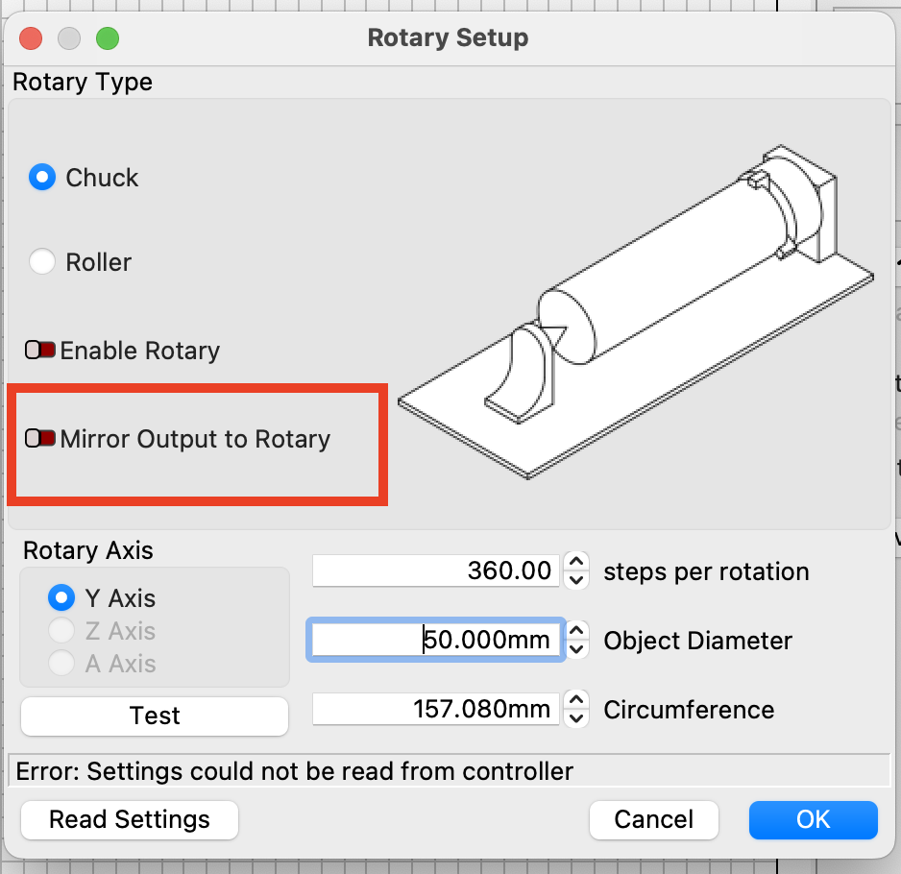Increase steps per rotation with up arrow
The image size is (901, 874).
tap(576, 562)
